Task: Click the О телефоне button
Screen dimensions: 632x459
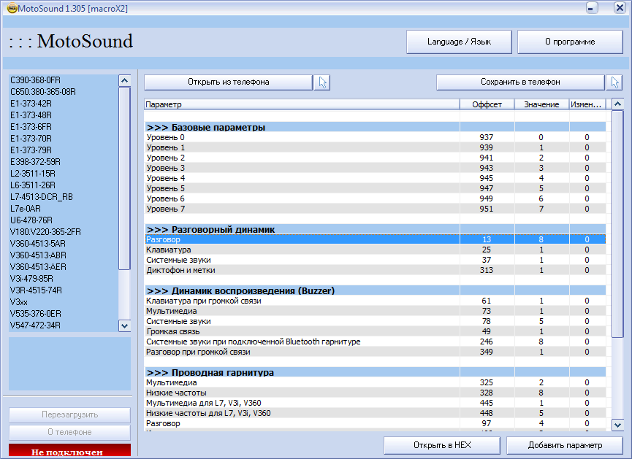Action: tap(69, 433)
